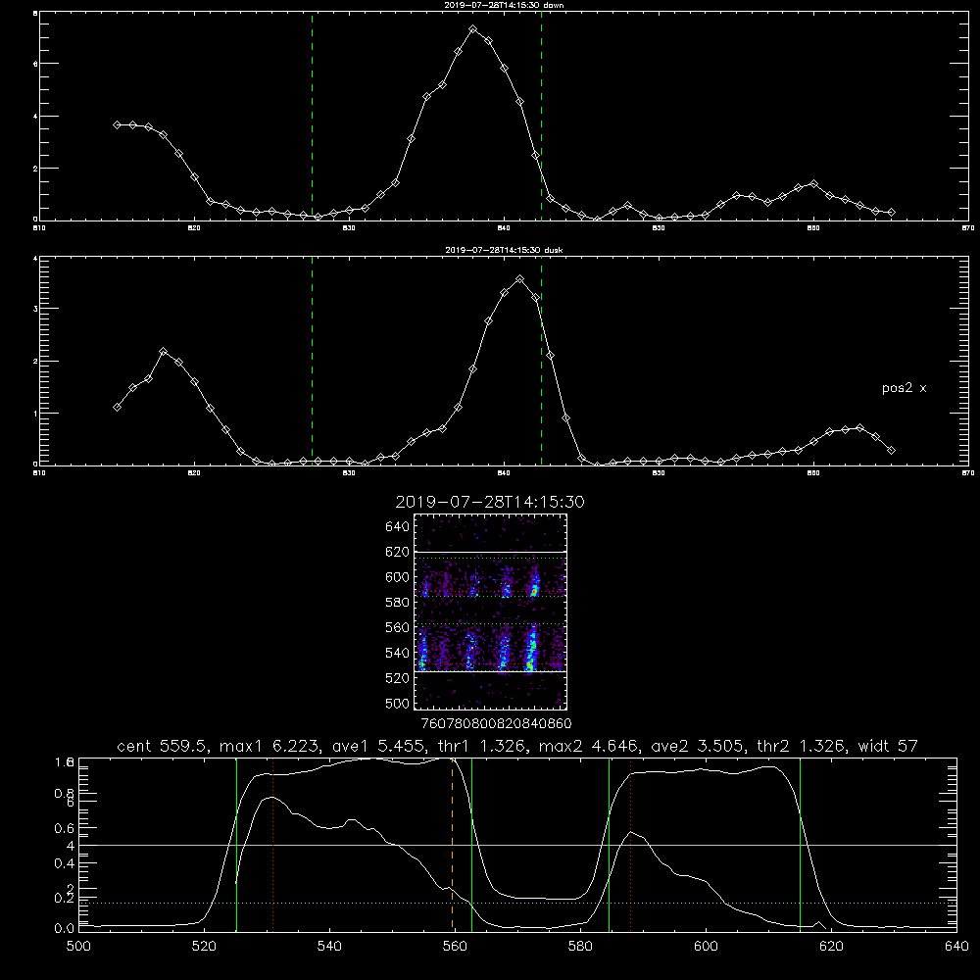Click the 540 y-axis label beside spectral image
The height and width of the screenshot is (980, 980).
tap(398, 653)
